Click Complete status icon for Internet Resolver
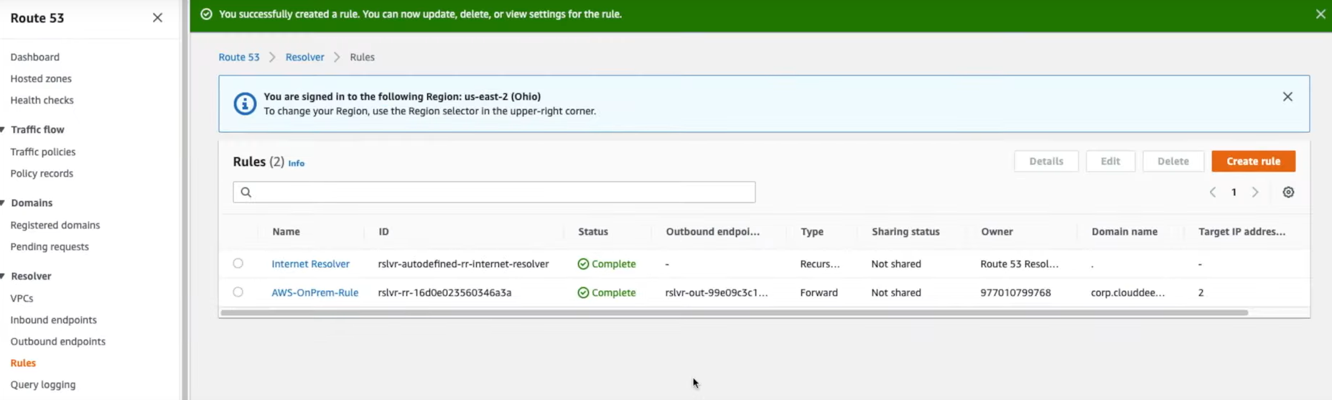The image size is (1332, 400). (x=583, y=264)
